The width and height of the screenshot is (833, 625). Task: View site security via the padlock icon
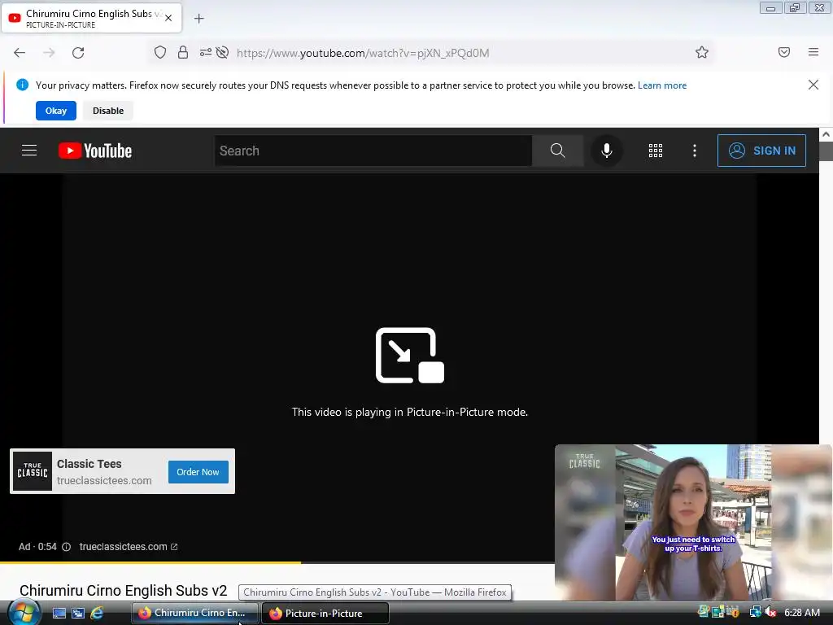pyautogui.click(x=183, y=52)
